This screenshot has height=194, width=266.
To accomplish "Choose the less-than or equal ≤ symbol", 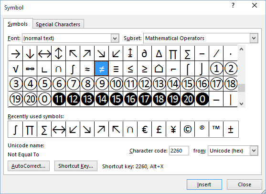I will pyautogui.click(x=130, y=69).
